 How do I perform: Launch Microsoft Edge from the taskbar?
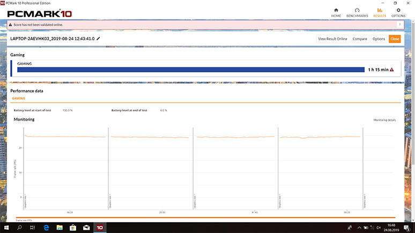[x=46, y=228]
